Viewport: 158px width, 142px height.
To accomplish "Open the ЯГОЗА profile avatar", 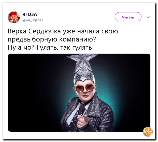I will pyautogui.click(x=14, y=17).
